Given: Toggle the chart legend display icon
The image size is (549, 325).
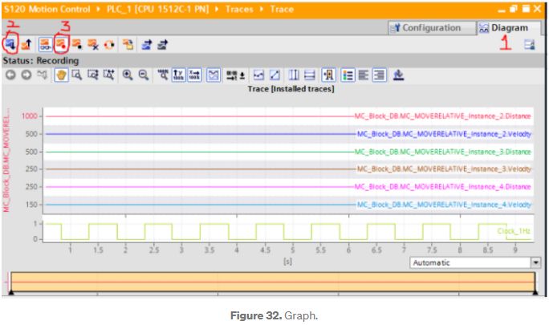Looking at the screenshot, I should pos(348,75).
